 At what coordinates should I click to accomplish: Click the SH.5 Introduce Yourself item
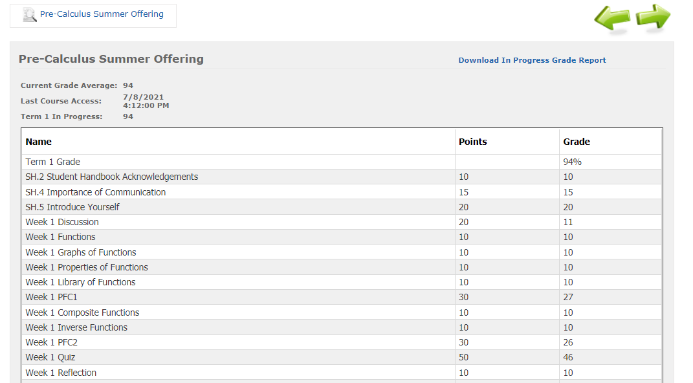72,207
